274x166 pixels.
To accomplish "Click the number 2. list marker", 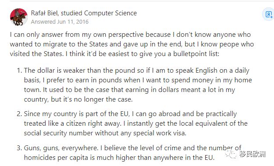I will pyautogui.click(x=19, y=114).
